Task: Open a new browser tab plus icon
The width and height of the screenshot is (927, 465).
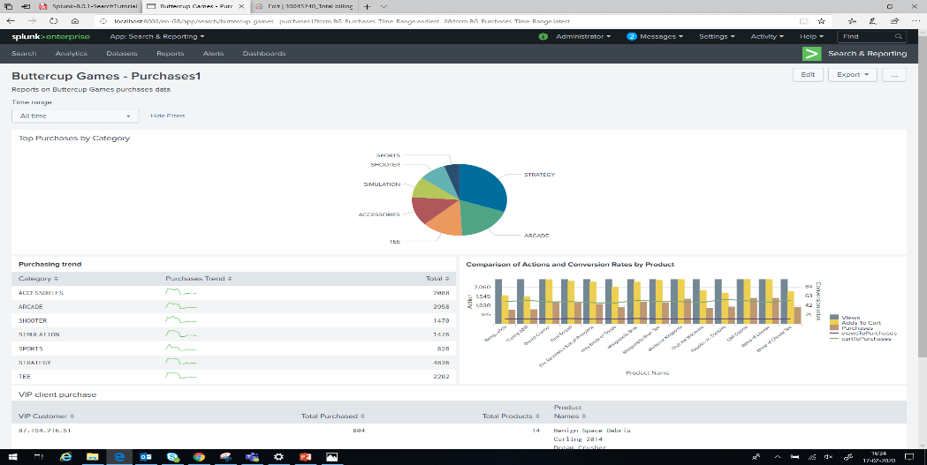Action: (367, 6)
